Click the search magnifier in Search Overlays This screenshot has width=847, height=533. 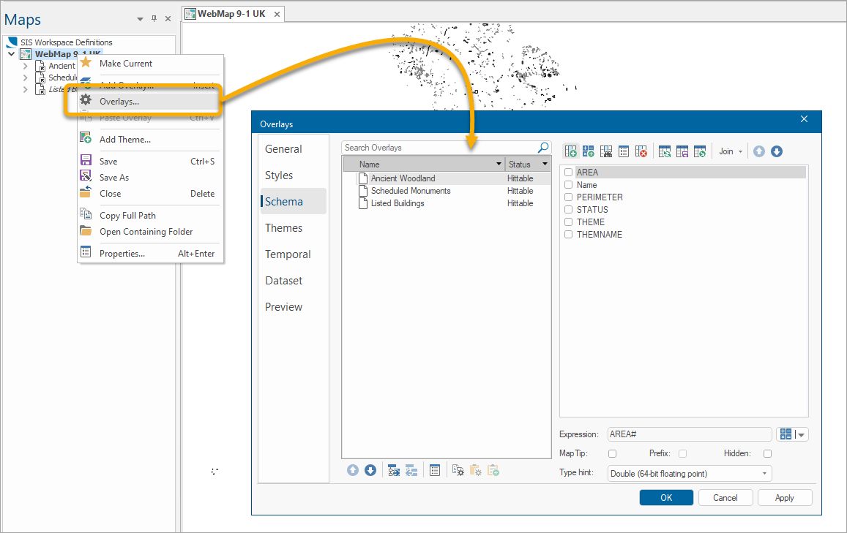tap(543, 148)
